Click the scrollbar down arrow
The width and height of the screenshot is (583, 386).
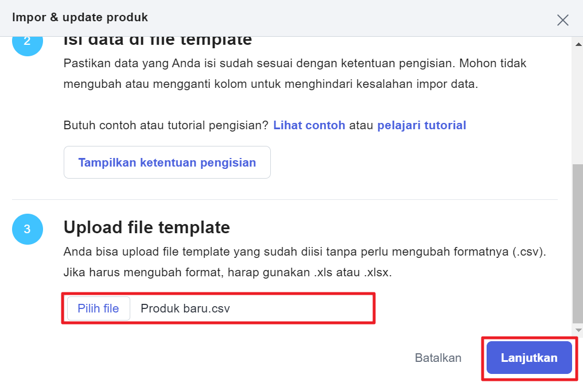(578, 330)
